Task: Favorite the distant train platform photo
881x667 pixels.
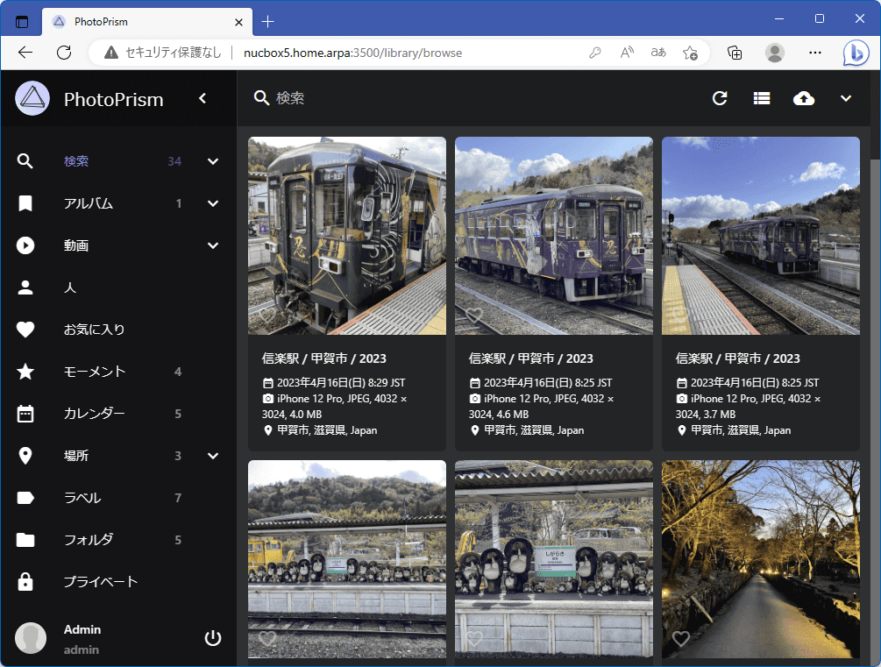Action: (x=681, y=316)
